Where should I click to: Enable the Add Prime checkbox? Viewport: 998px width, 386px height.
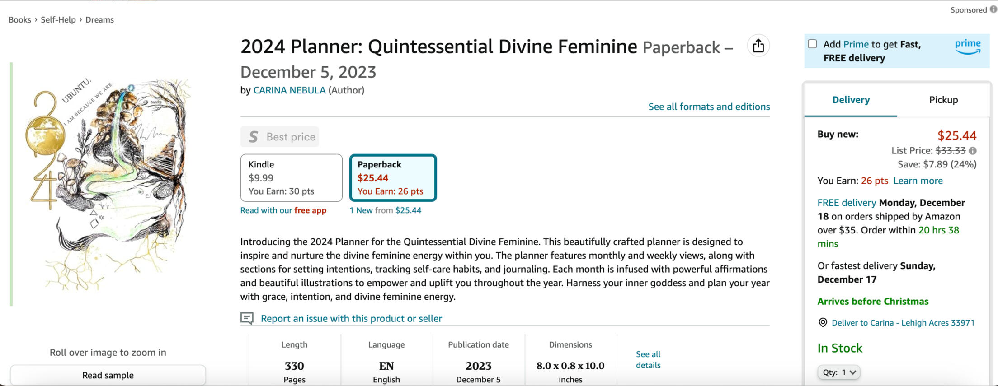pyautogui.click(x=812, y=44)
